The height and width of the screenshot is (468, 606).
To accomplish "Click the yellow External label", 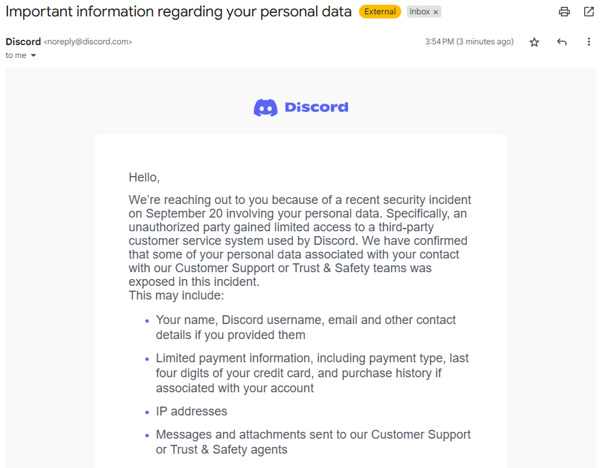I will 379,12.
